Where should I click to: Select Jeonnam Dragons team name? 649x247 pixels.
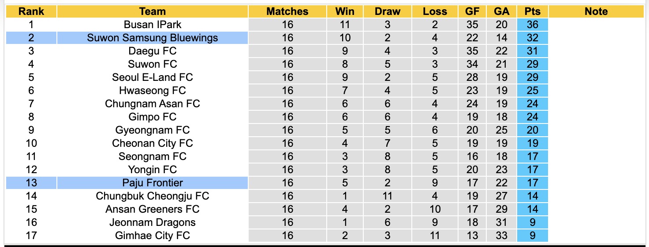[153, 222]
